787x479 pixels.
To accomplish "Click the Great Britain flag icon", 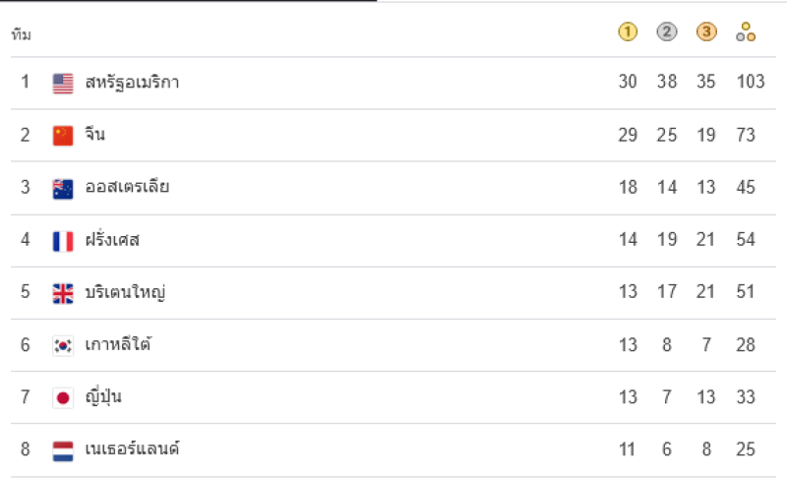I will [63, 293].
